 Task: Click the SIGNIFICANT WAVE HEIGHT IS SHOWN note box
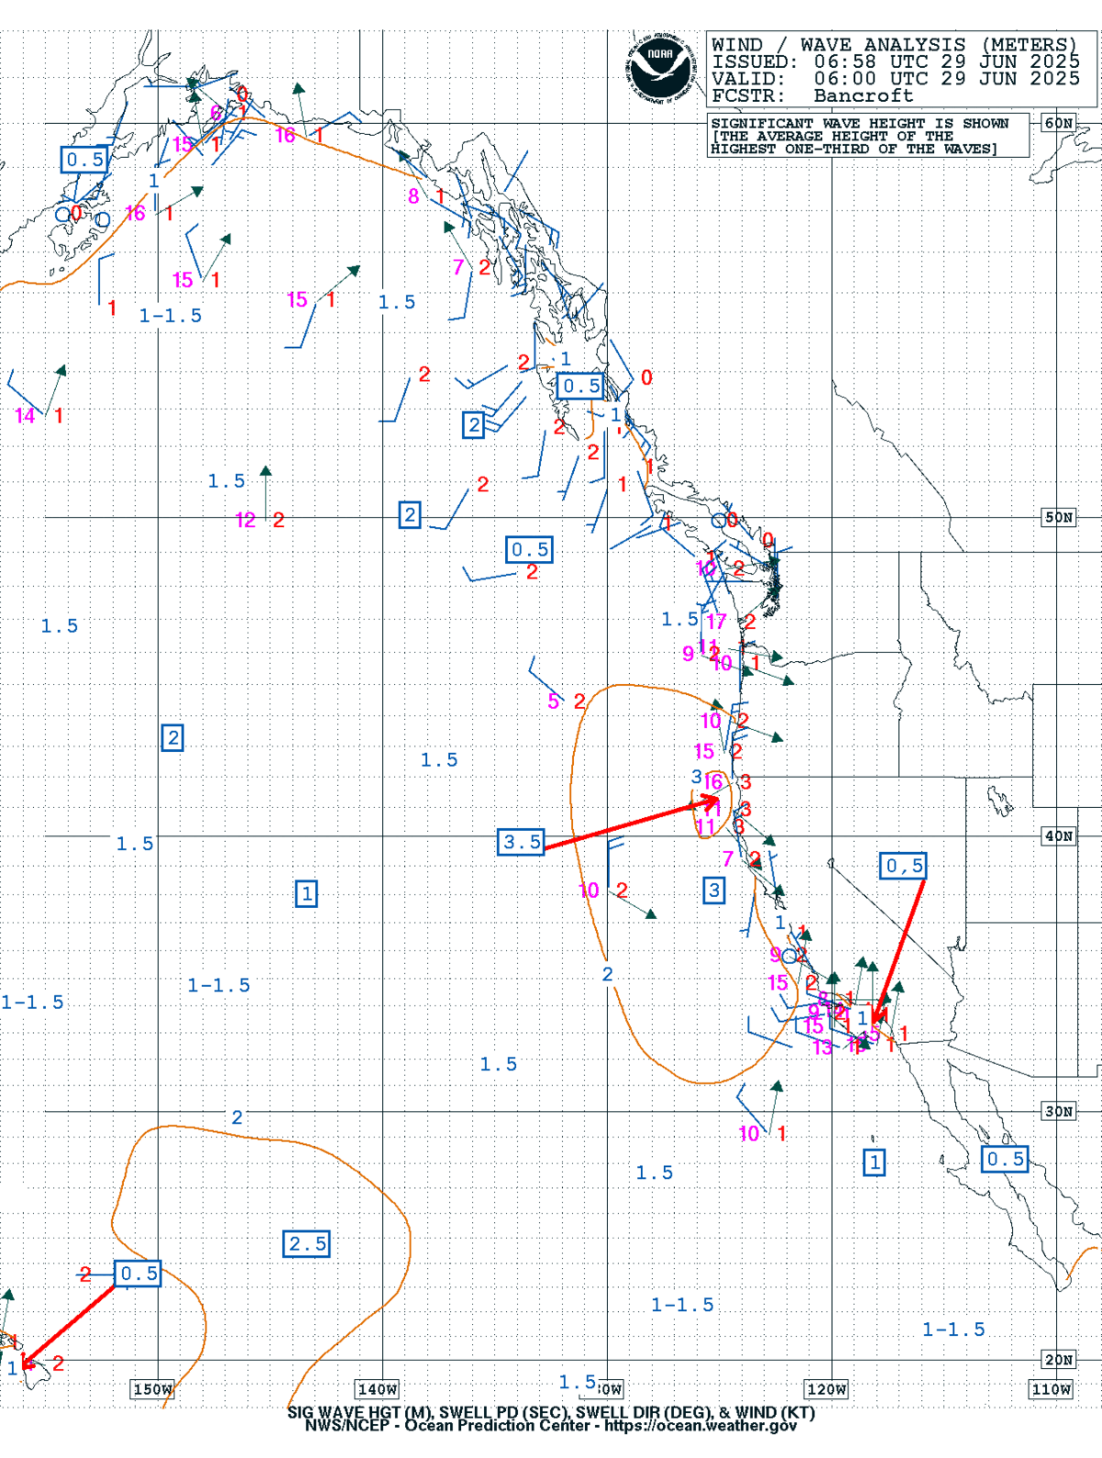tap(868, 136)
